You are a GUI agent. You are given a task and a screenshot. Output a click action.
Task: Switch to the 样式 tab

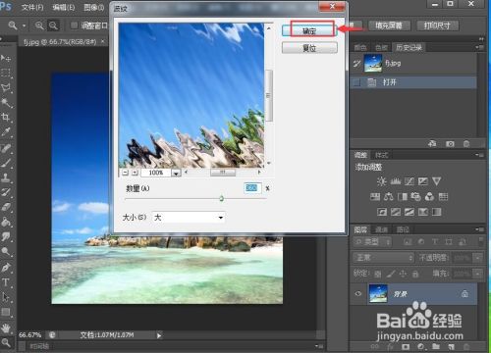pos(381,155)
